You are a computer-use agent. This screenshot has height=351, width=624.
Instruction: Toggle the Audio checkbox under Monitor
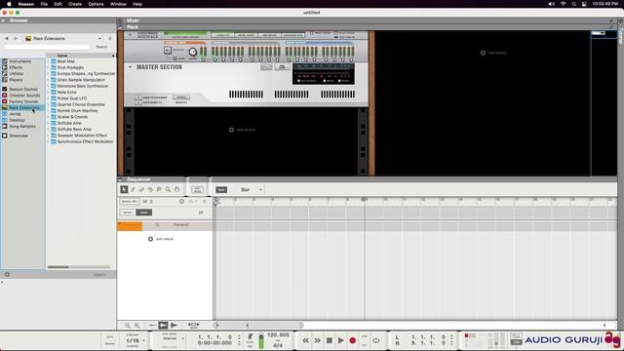(175, 58)
